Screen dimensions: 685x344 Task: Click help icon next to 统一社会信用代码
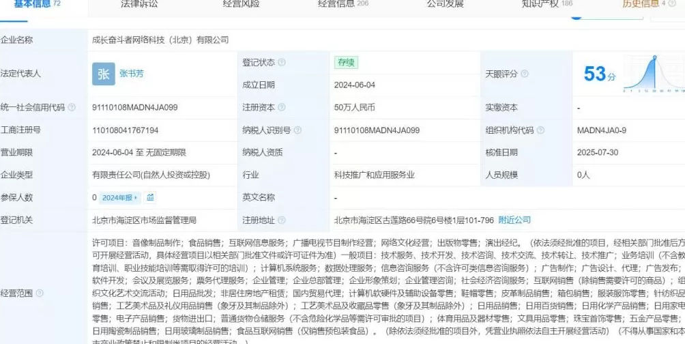72,108
